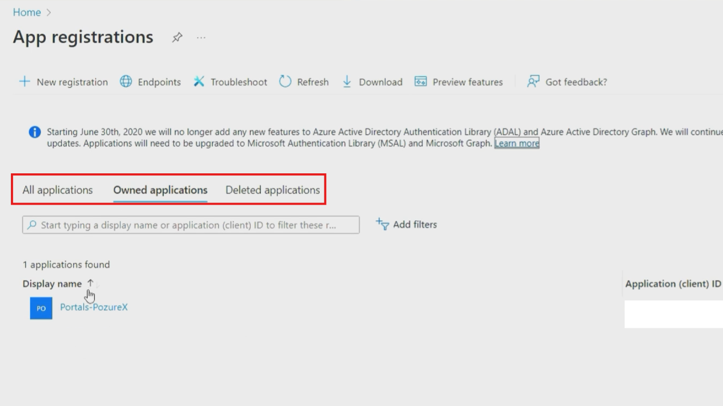The image size is (723, 406).
Task: Select the Owned applications tab
Action: [x=160, y=190]
